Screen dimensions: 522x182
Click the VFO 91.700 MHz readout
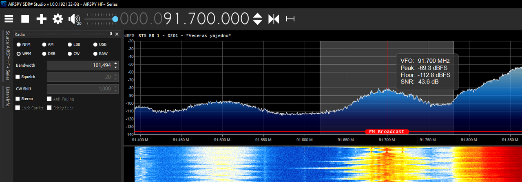[425, 60]
